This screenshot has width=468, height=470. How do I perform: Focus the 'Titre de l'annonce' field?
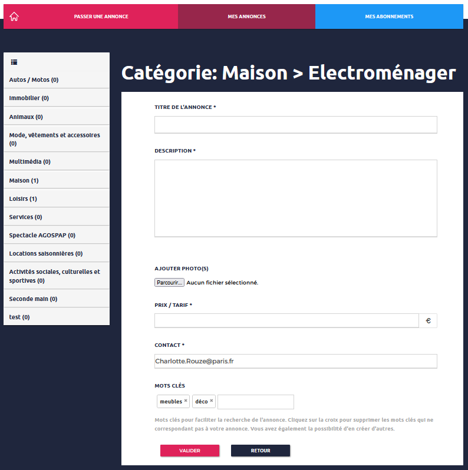tap(295, 125)
